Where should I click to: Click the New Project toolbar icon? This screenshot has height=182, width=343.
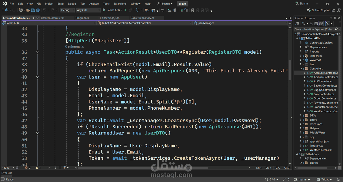tap(21, 10)
